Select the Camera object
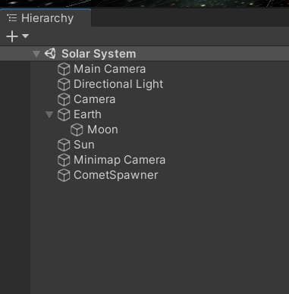The height and width of the screenshot is (294, 289). pos(94,99)
